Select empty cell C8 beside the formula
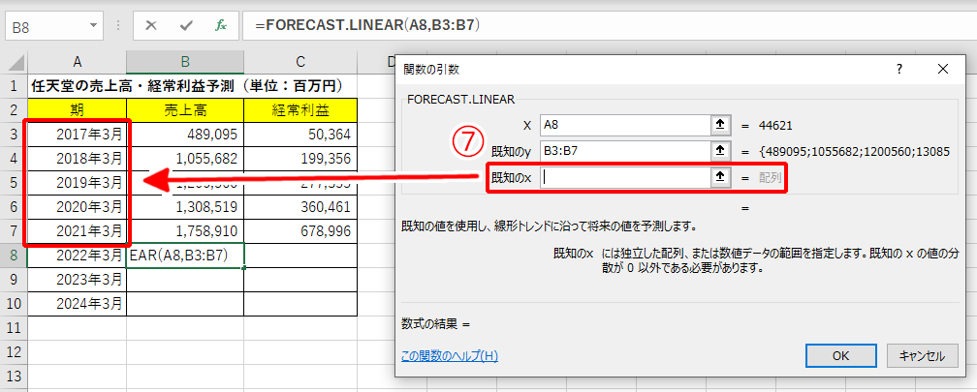The image size is (977, 392). pyautogui.click(x=300, y=256)
